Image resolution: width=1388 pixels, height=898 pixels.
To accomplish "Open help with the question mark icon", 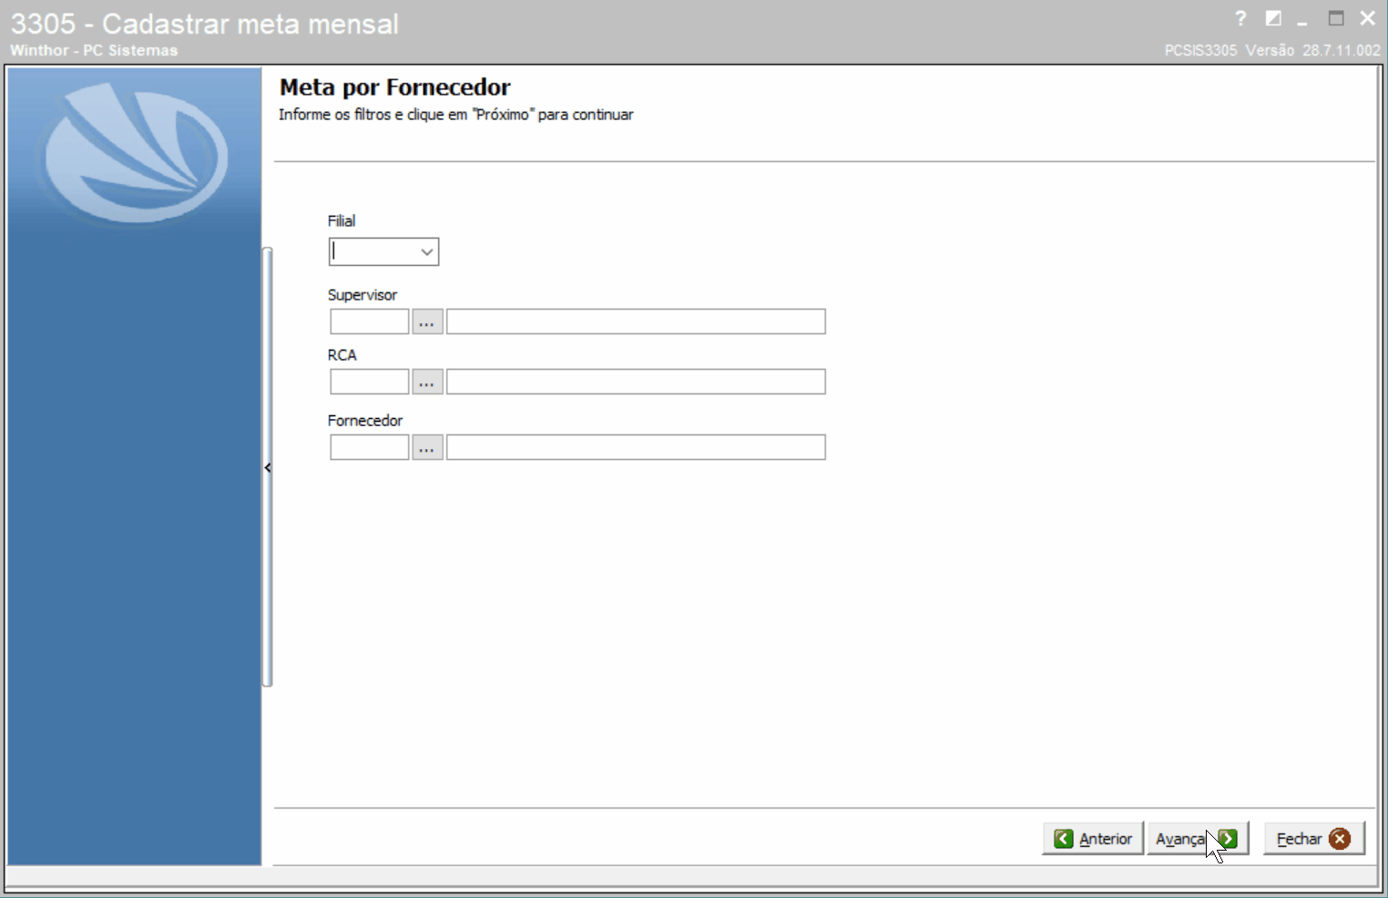I will 1240,18.
